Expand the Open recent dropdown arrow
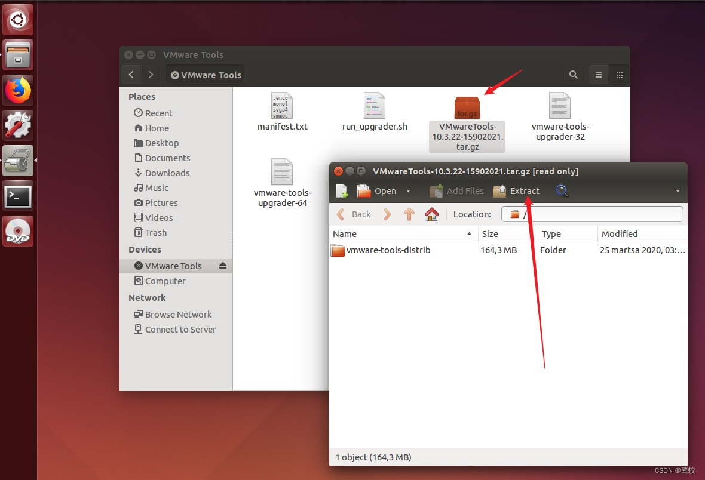This screenshot has height=480, width=705. point(408,191)
